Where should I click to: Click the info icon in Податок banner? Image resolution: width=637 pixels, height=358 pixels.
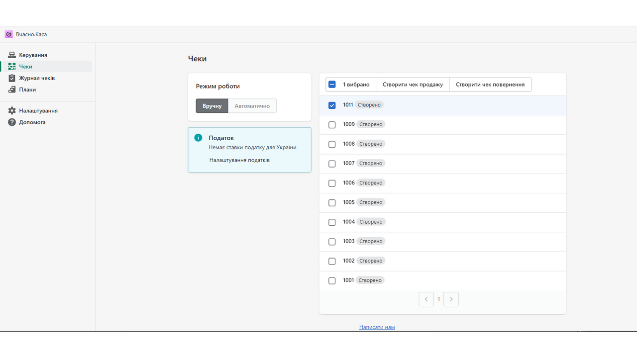(198, 138)
